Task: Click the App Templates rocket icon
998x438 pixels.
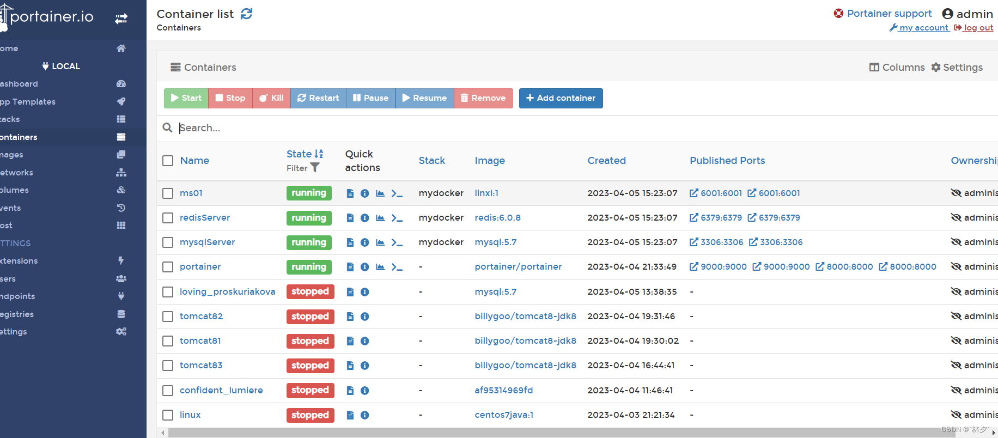Action: (121, 101)
